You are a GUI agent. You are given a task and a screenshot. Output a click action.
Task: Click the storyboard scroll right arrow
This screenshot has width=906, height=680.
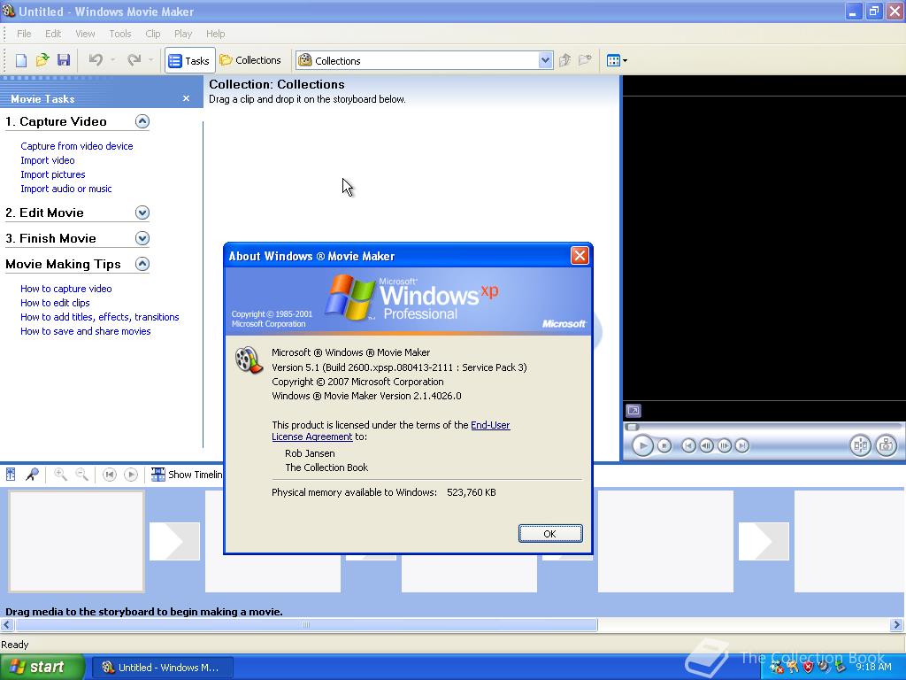click(x=897, y=624)
